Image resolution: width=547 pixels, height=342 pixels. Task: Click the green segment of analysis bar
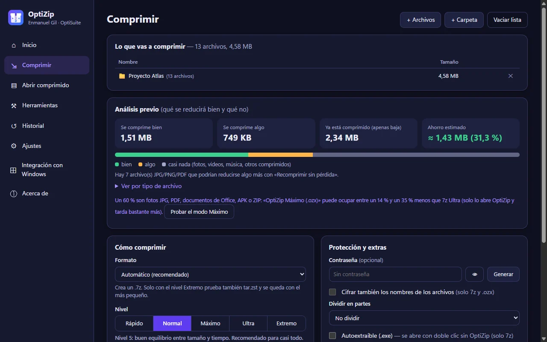pyautogui.click(x=182, y=155)
